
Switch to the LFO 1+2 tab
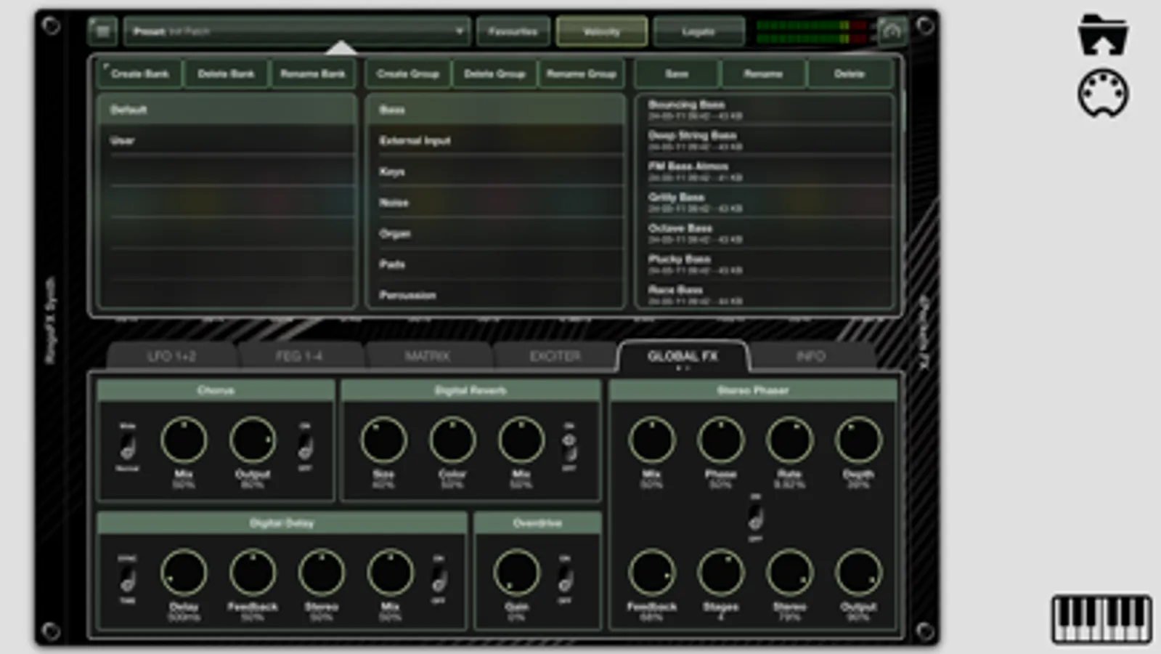[x=171, y=356]
